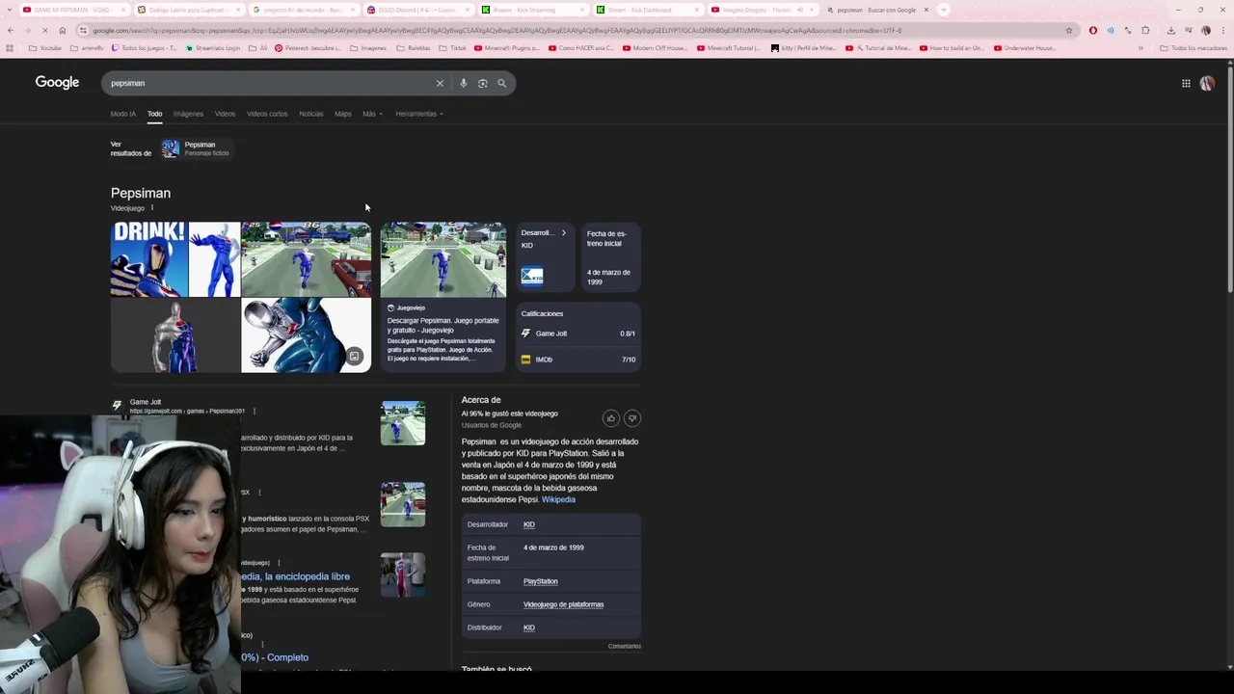The image size is (1234, 694).
Task: Open Chrome downloads icon
Action: [x=1170, y=30]
